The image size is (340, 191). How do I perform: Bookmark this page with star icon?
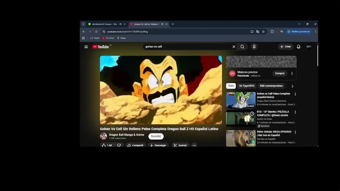pos(263,32)
